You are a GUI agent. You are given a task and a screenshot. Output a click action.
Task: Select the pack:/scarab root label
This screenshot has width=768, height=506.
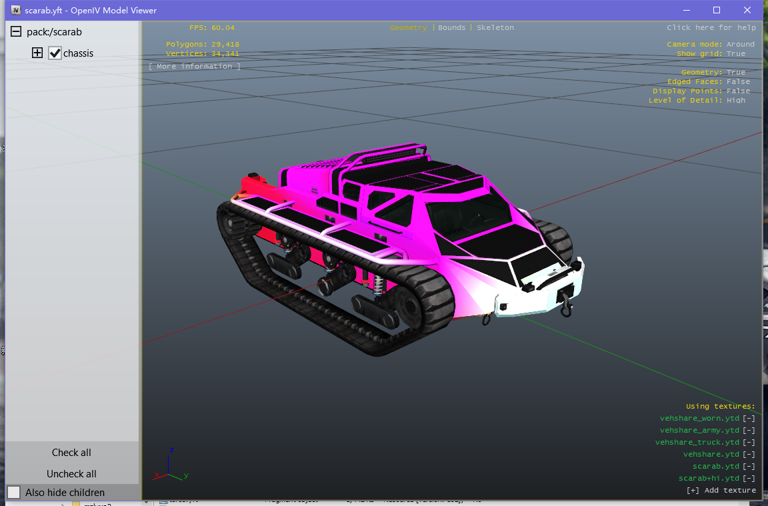coord(55,32)
